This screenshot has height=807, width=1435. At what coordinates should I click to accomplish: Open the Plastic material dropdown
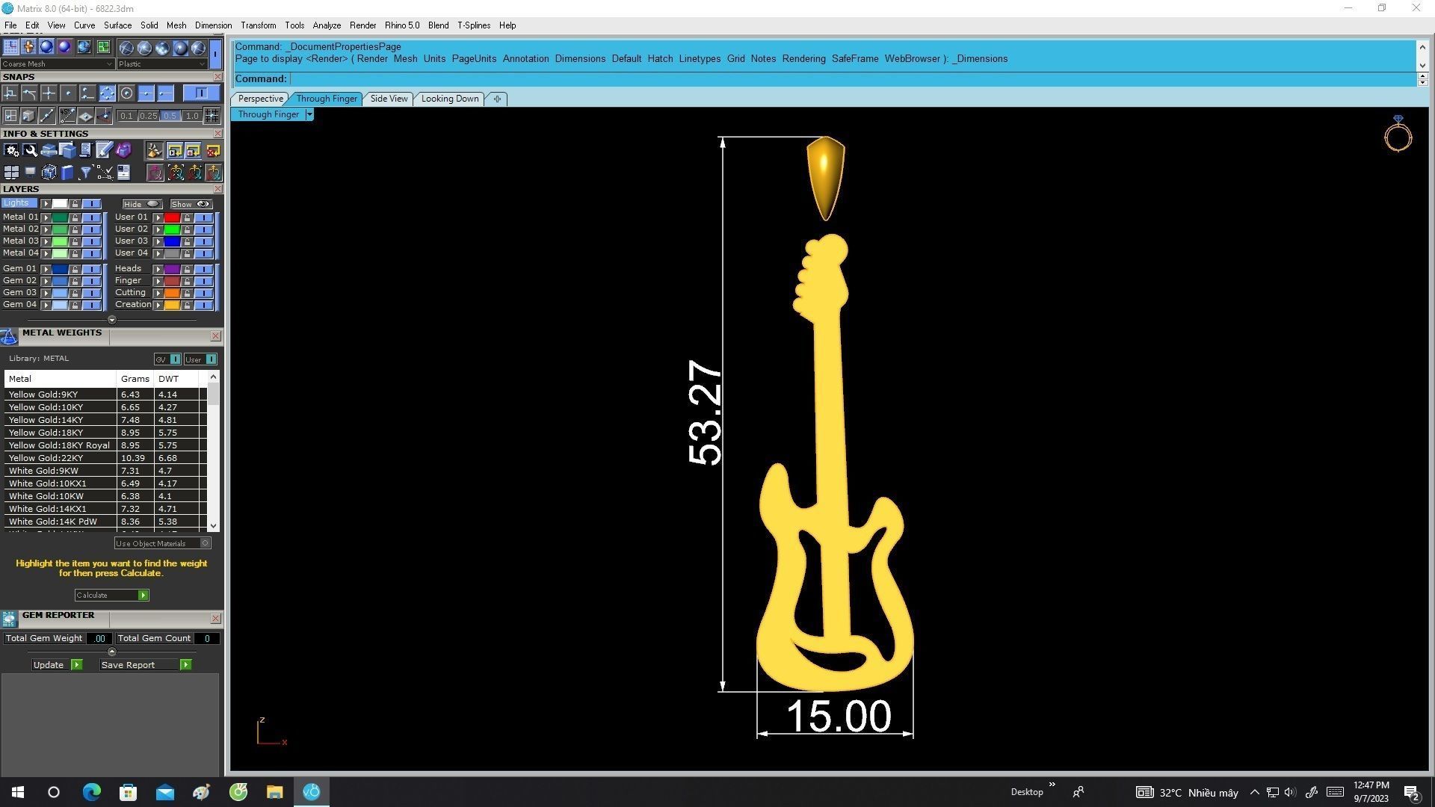coord(161,64)
